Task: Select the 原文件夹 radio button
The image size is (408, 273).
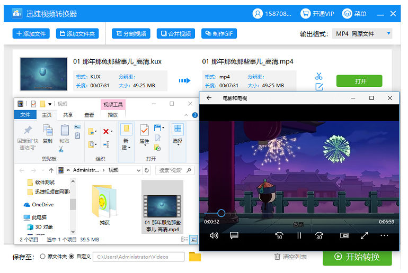Action: click(43, 257)
